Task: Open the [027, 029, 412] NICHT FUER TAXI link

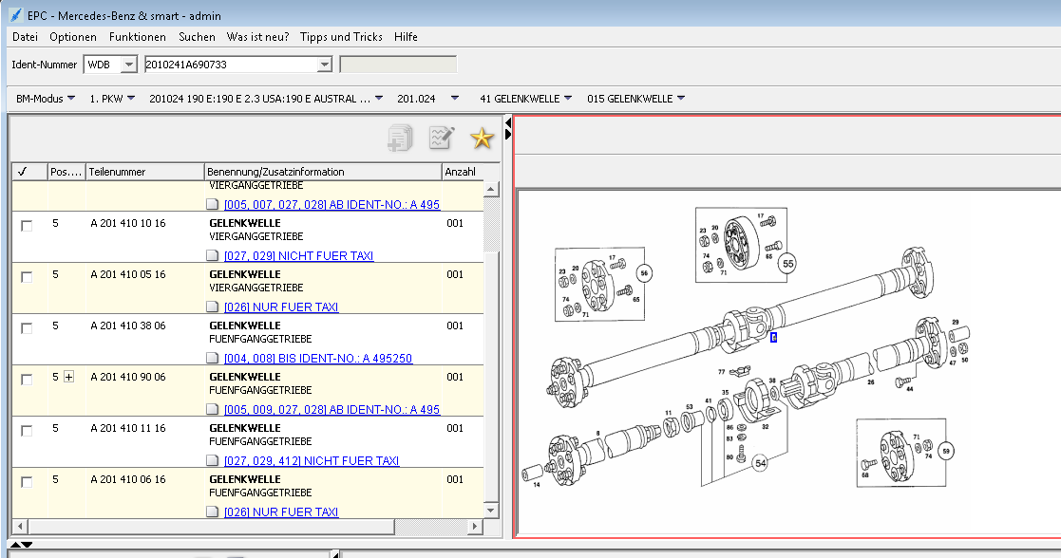Action: (x=312, y=460)
